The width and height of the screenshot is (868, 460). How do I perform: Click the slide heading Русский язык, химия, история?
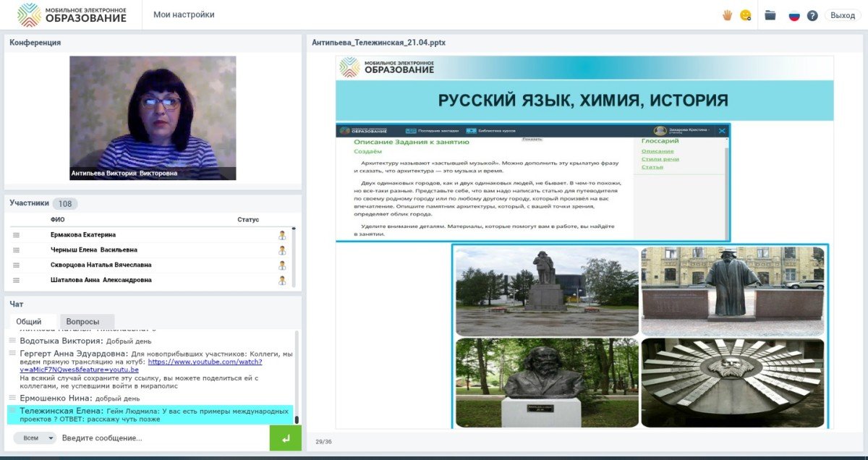pos(583,100)
